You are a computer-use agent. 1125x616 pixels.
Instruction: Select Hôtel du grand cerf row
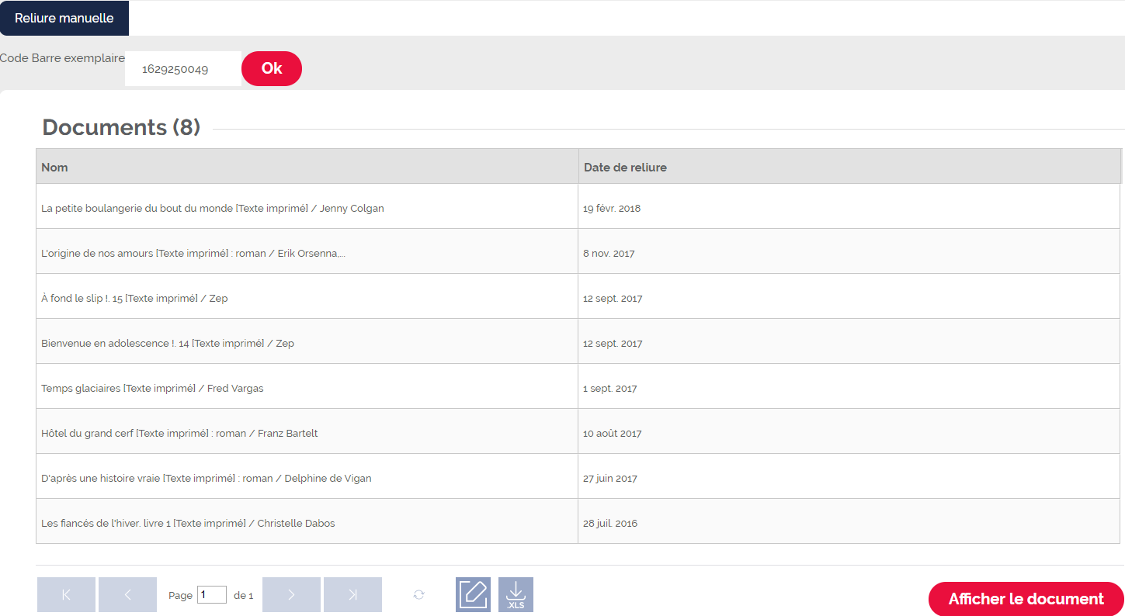(578, 433)
